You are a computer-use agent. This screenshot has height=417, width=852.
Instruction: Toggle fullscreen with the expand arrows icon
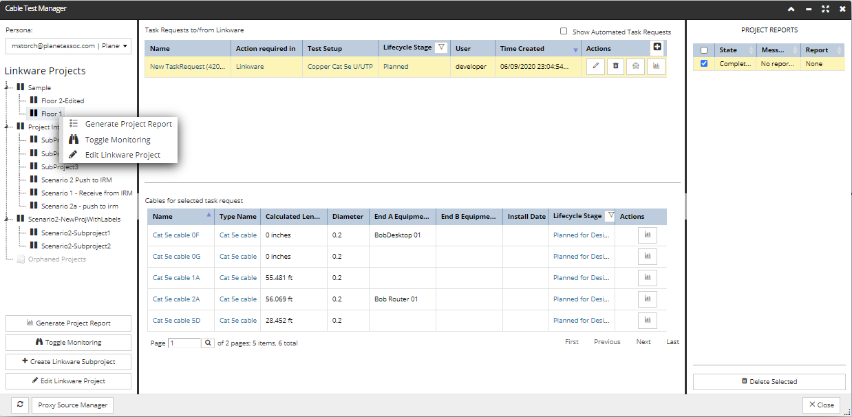824,9
